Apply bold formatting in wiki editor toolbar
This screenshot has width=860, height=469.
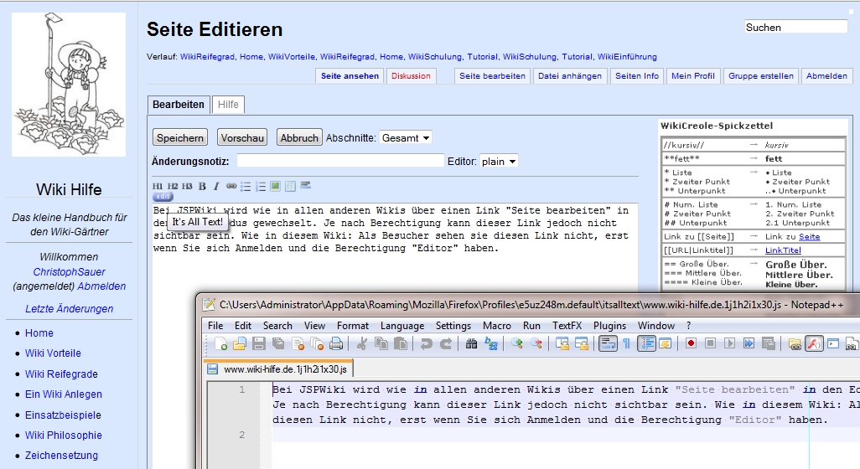pyautogui.click(x=202, y=186)
